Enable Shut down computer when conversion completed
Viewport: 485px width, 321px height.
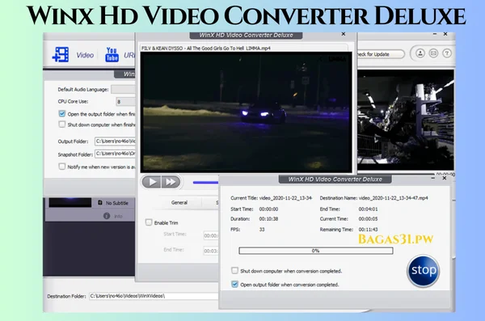coord(234,271)
